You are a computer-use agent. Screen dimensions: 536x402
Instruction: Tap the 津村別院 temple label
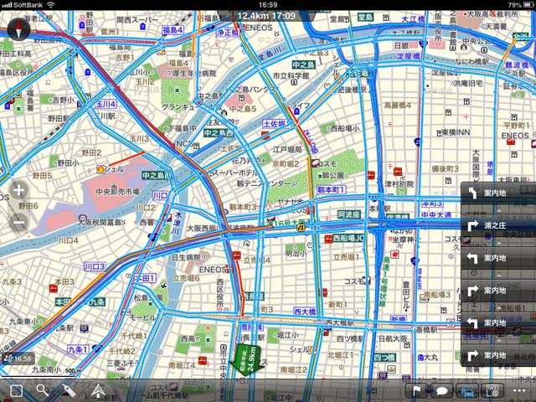click(399, 184)
